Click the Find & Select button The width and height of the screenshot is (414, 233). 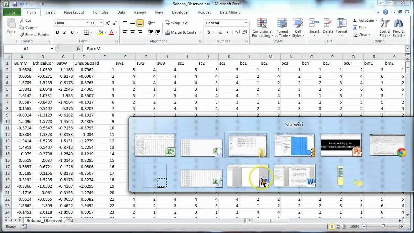click(398, 28)
